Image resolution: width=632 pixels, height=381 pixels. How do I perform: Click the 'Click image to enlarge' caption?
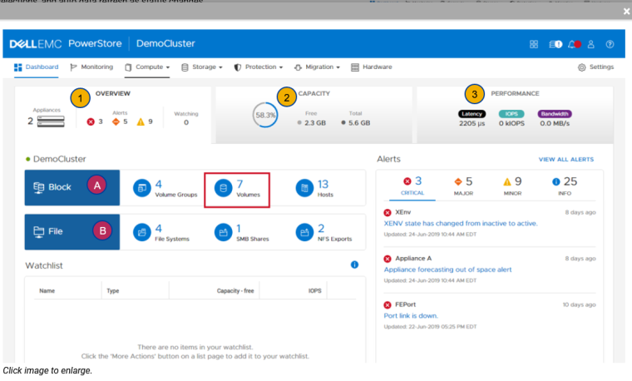(47, 371)
